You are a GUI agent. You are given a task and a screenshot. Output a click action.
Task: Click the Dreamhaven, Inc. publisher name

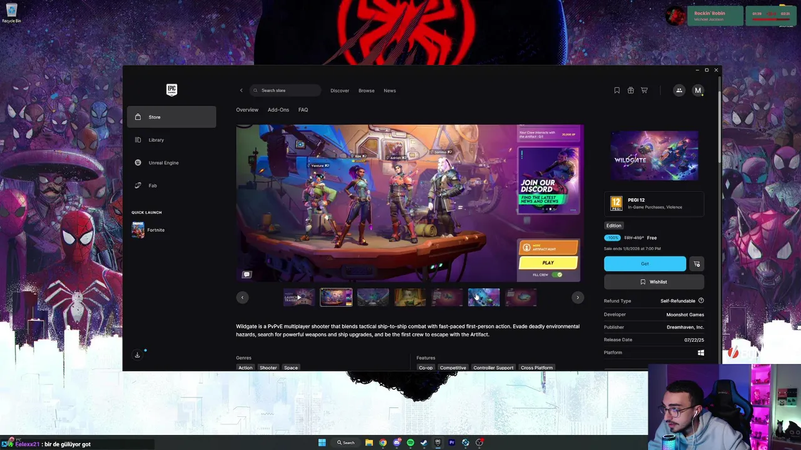[x=685, y=327]
